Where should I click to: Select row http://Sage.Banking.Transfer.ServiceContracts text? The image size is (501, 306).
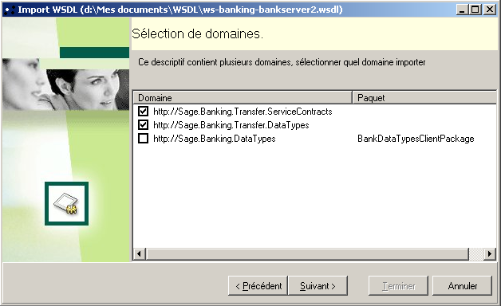click(x=243, y=112)
